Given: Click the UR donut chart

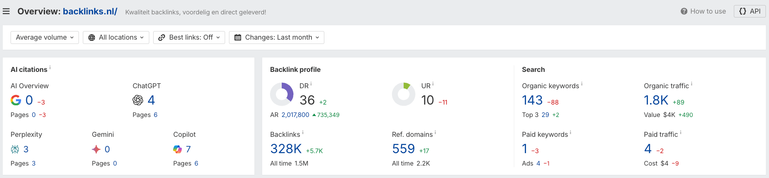Looking at the screenshot, I should coord(404,94).
